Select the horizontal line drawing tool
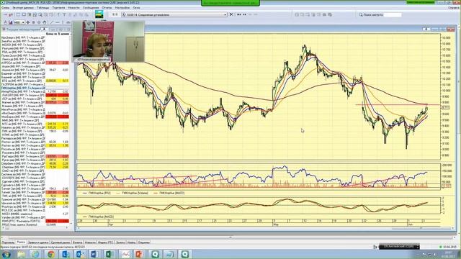This screenshot has height=259, width=461. [58, 22]
